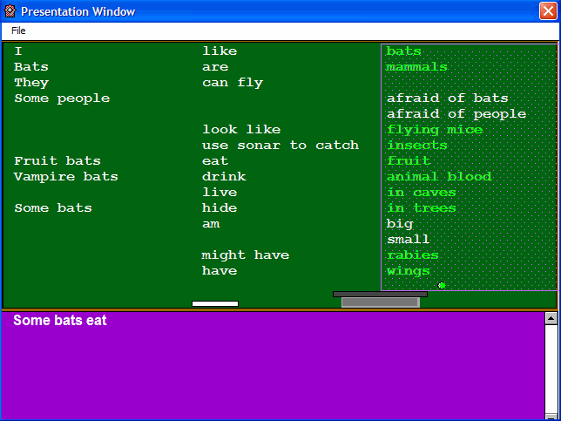
Task: Choose the verb 'are'
Action: point(215,67)
